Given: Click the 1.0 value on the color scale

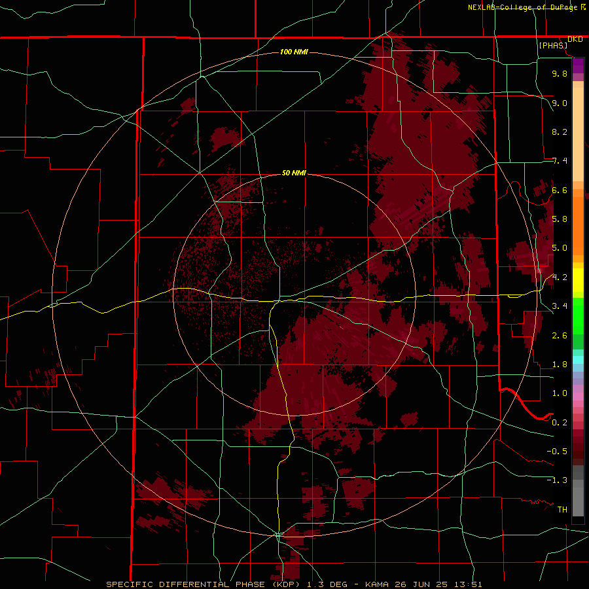Looking at the screenshot, I should pyautogui.click(x=560, y=393).
